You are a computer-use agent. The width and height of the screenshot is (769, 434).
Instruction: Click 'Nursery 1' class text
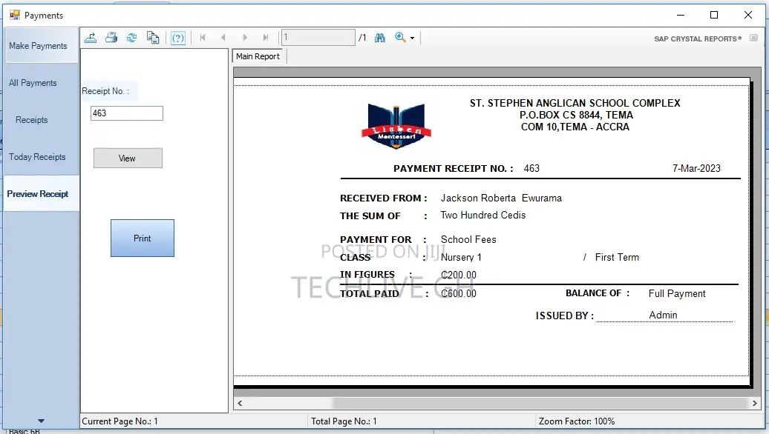461,258
